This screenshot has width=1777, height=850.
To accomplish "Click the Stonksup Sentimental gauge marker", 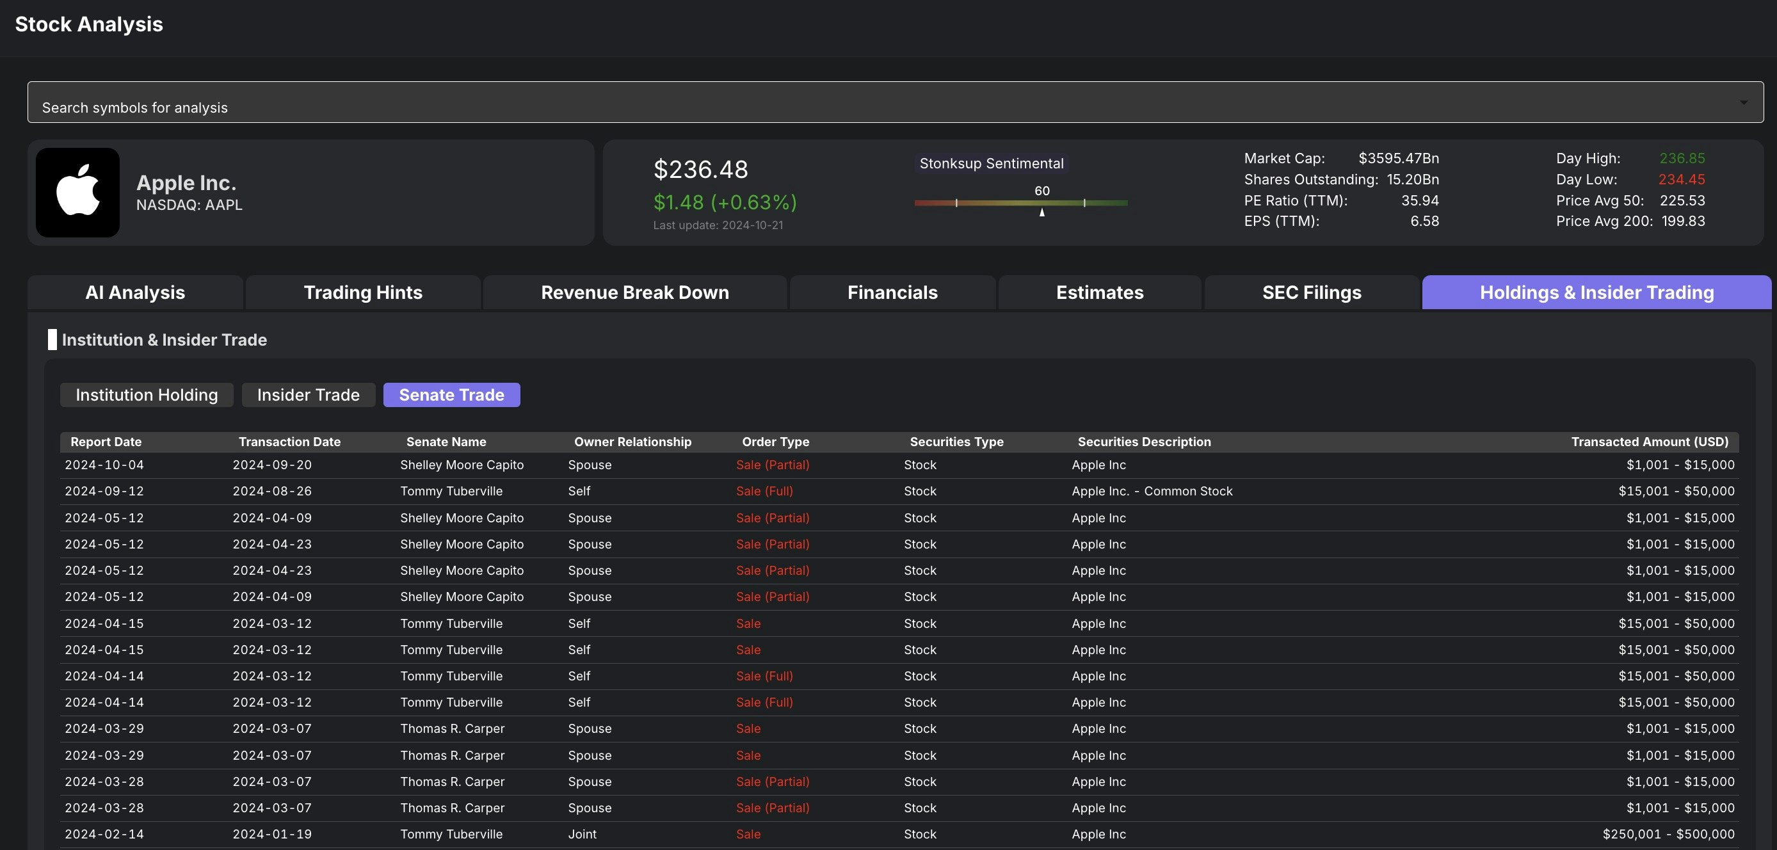I will point(1041,212).
